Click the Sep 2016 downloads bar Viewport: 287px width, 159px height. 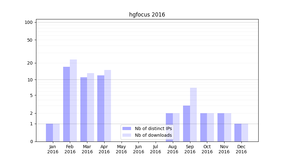(x=193, y=114)
